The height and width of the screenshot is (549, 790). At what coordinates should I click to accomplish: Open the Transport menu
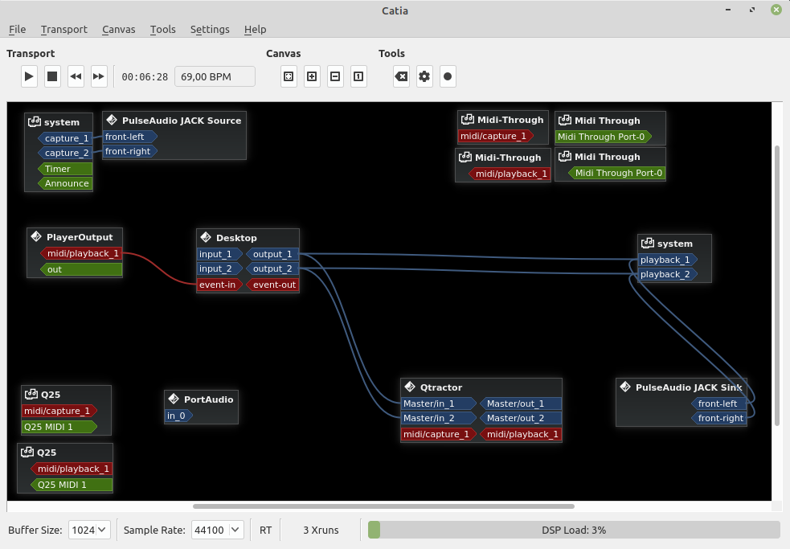64,29
